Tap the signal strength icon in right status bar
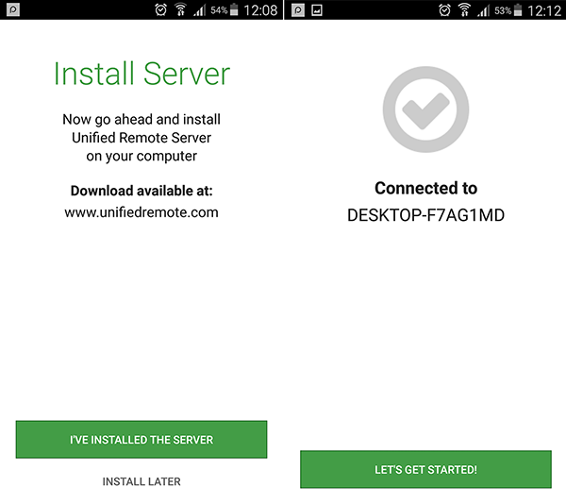Screen dimensions: 566x504 [x=483, y=10]
